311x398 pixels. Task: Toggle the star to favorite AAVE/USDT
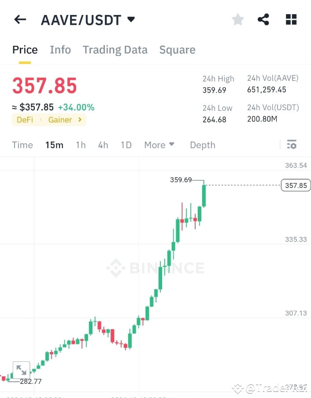click(237, 19)
